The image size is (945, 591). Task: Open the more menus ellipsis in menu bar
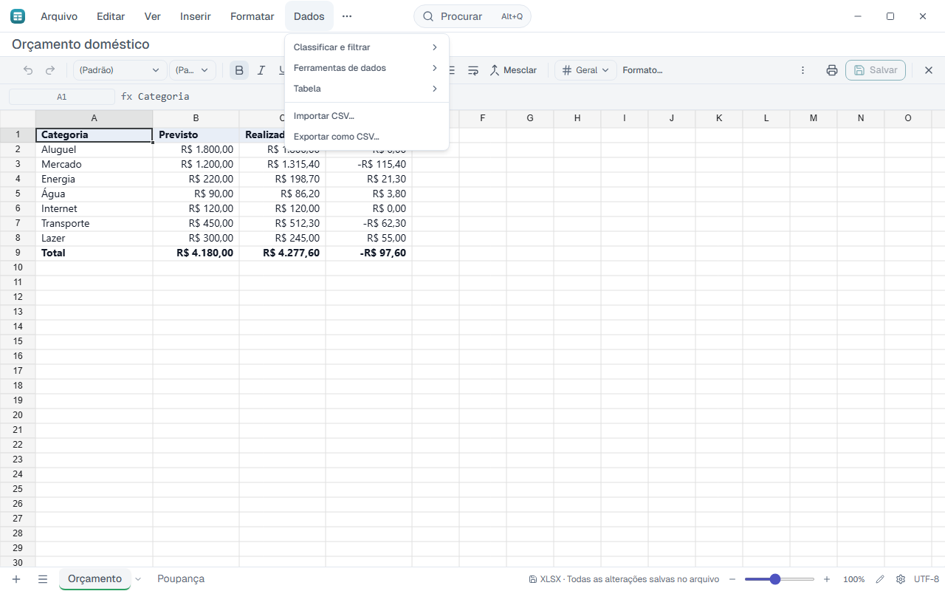(347, 16)
